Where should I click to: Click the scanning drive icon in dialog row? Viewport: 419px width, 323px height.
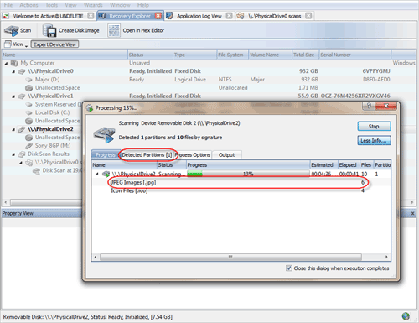[106, 174]
